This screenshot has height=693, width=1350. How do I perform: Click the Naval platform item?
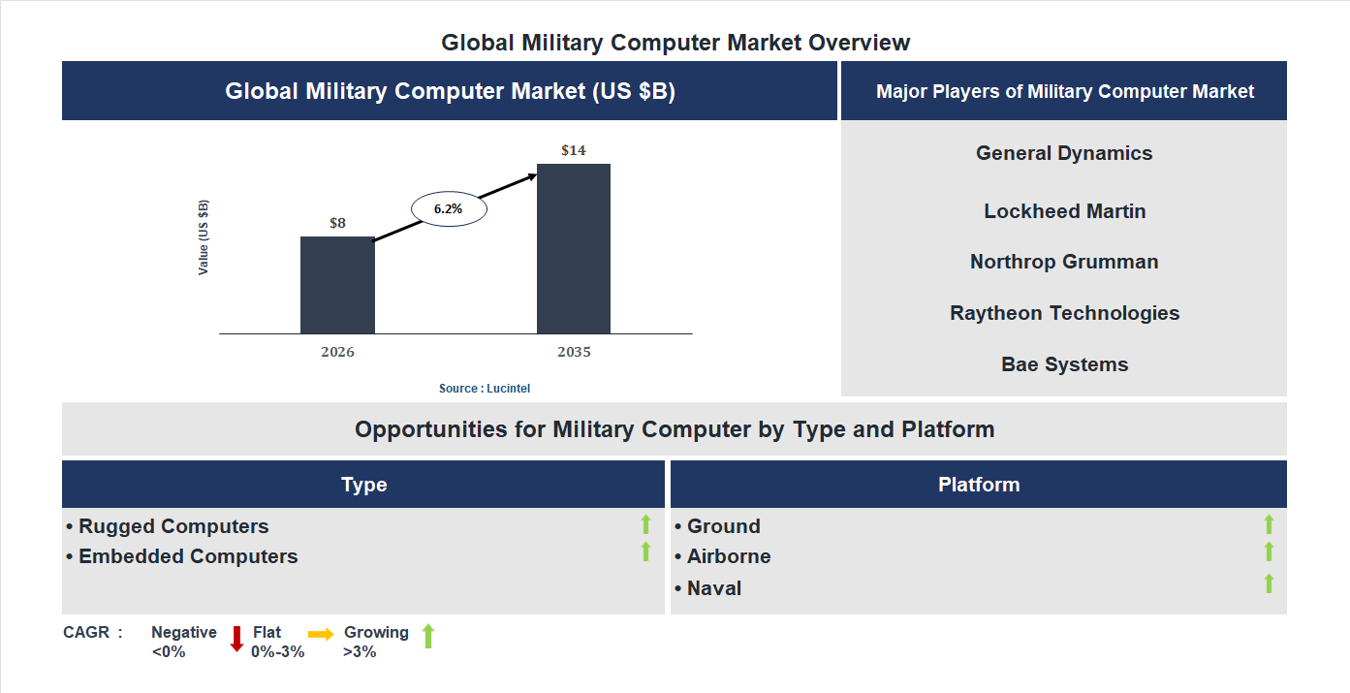pyautogui.click(x=708, y=588)
